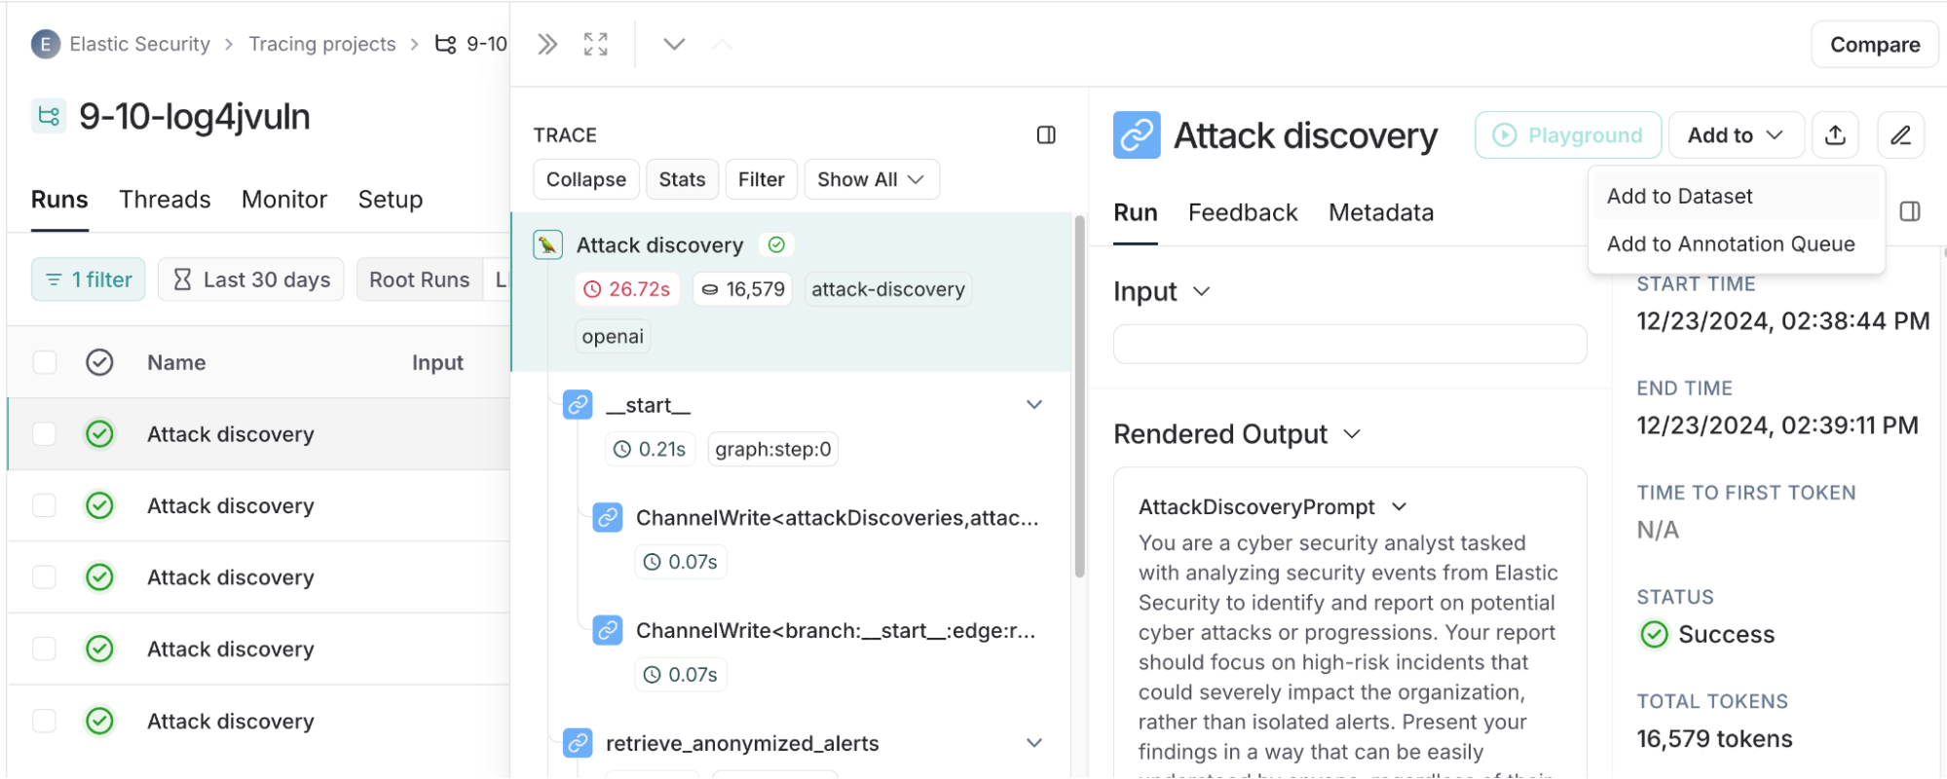
Task: Switch to the Threads tab
Action: click(x=165, y=200)
